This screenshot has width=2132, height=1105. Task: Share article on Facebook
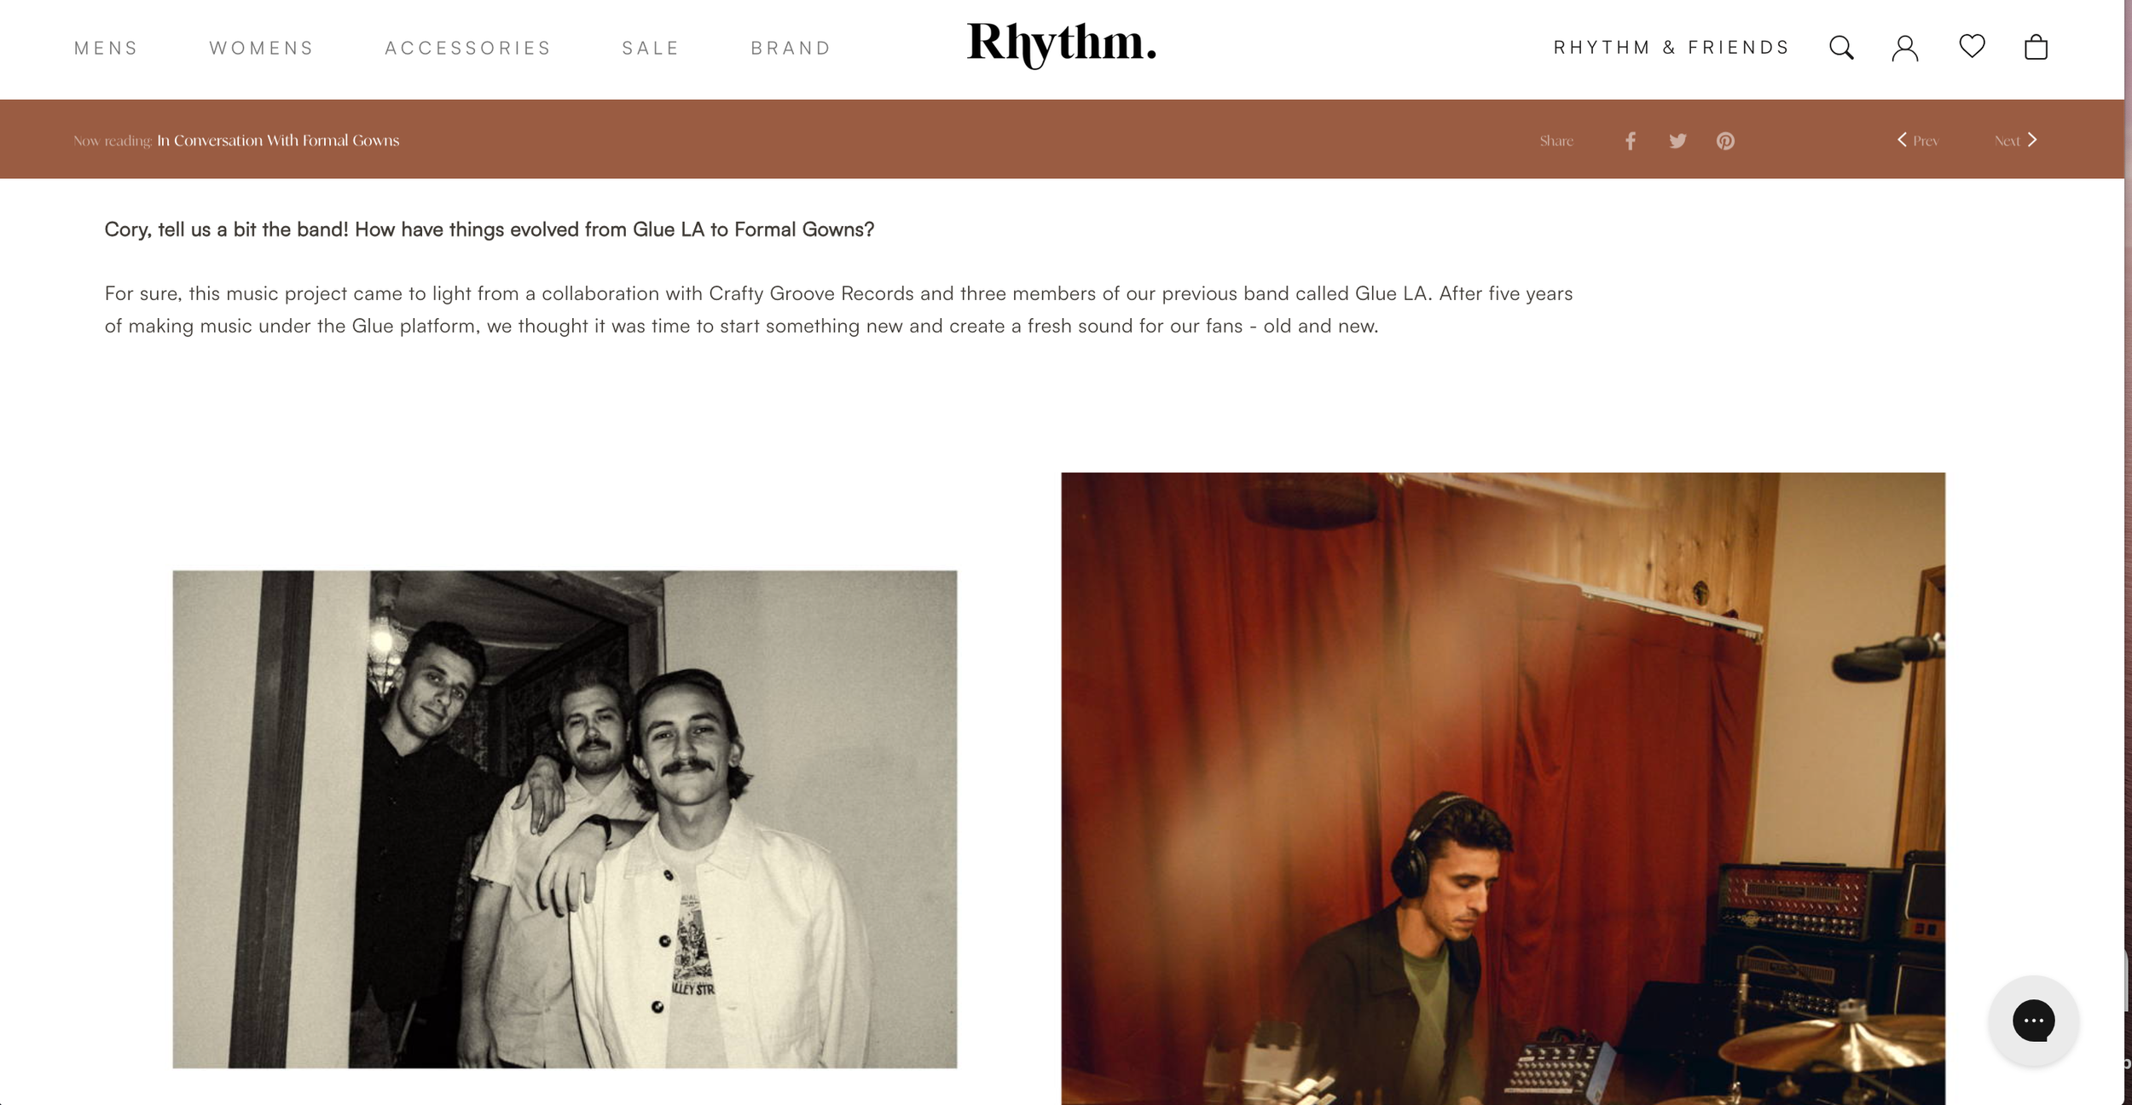coord(1630,141)
